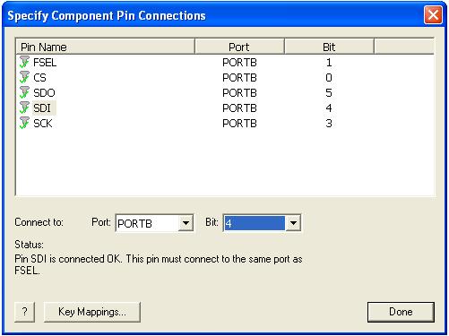This screenshot has height=336, width=449.
Task: Click bit value 4 in SDI row
Action: tap(329, 108)
